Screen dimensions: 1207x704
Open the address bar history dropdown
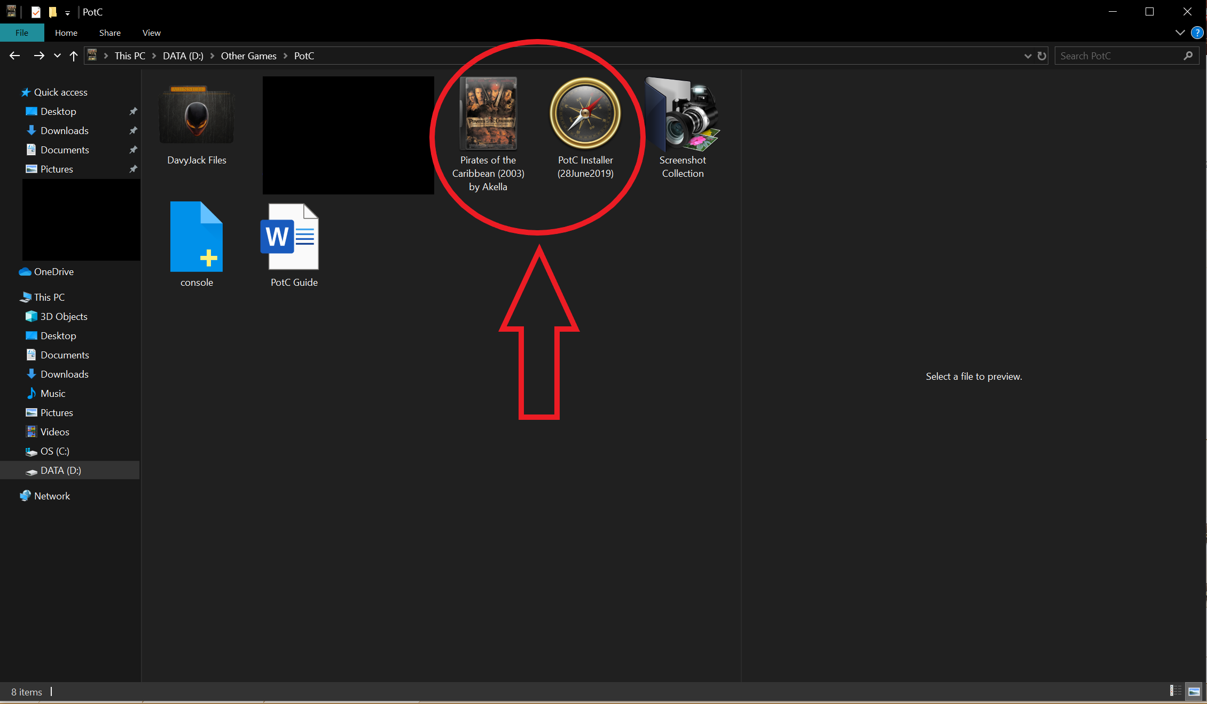tap(1028, 56)
